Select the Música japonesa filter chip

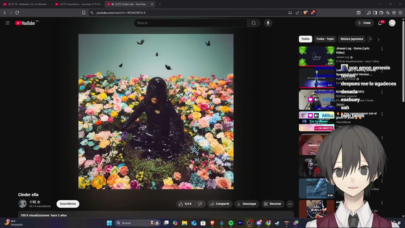point(352,39)
